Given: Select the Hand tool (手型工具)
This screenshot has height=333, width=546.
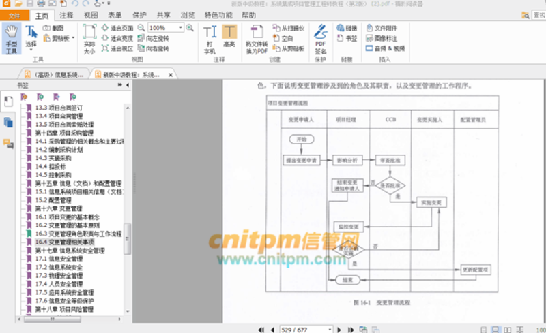Looking at the screenshot, I should click(x=12, y=38).
